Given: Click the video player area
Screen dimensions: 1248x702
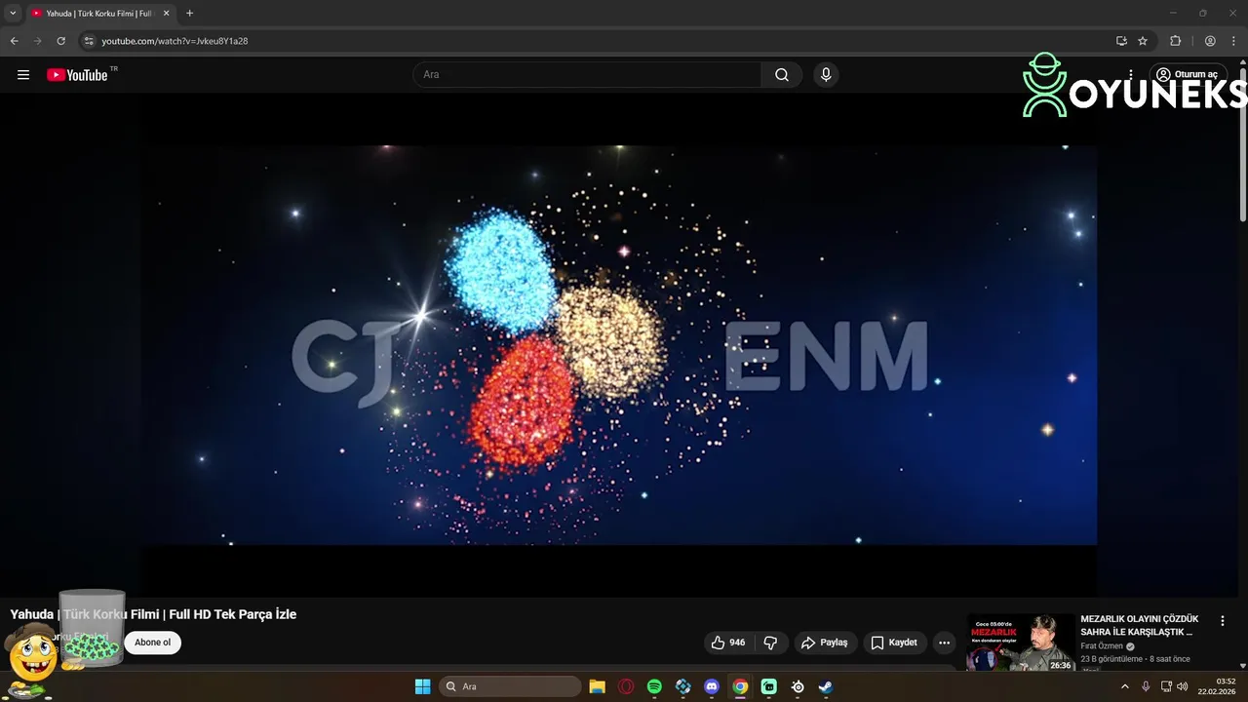Looking at the screenshot, I should tap(621, 345).
